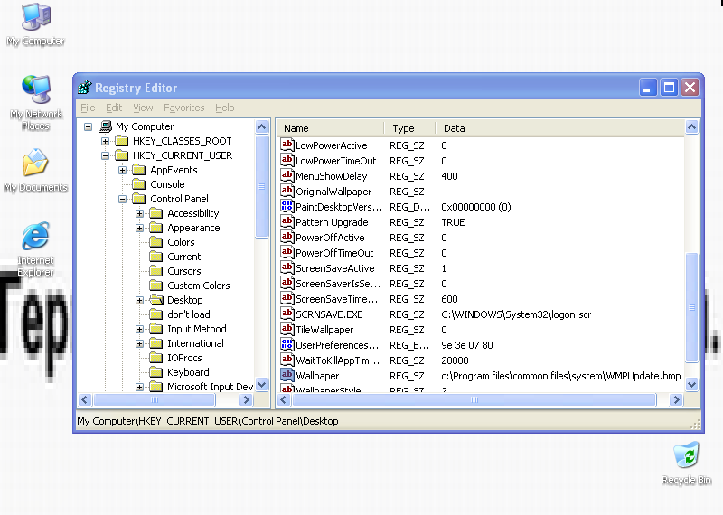Screen dimensions: 723x515
Task: Expand the Microsoft Input Devices key
Action: [x=139, y=387]
